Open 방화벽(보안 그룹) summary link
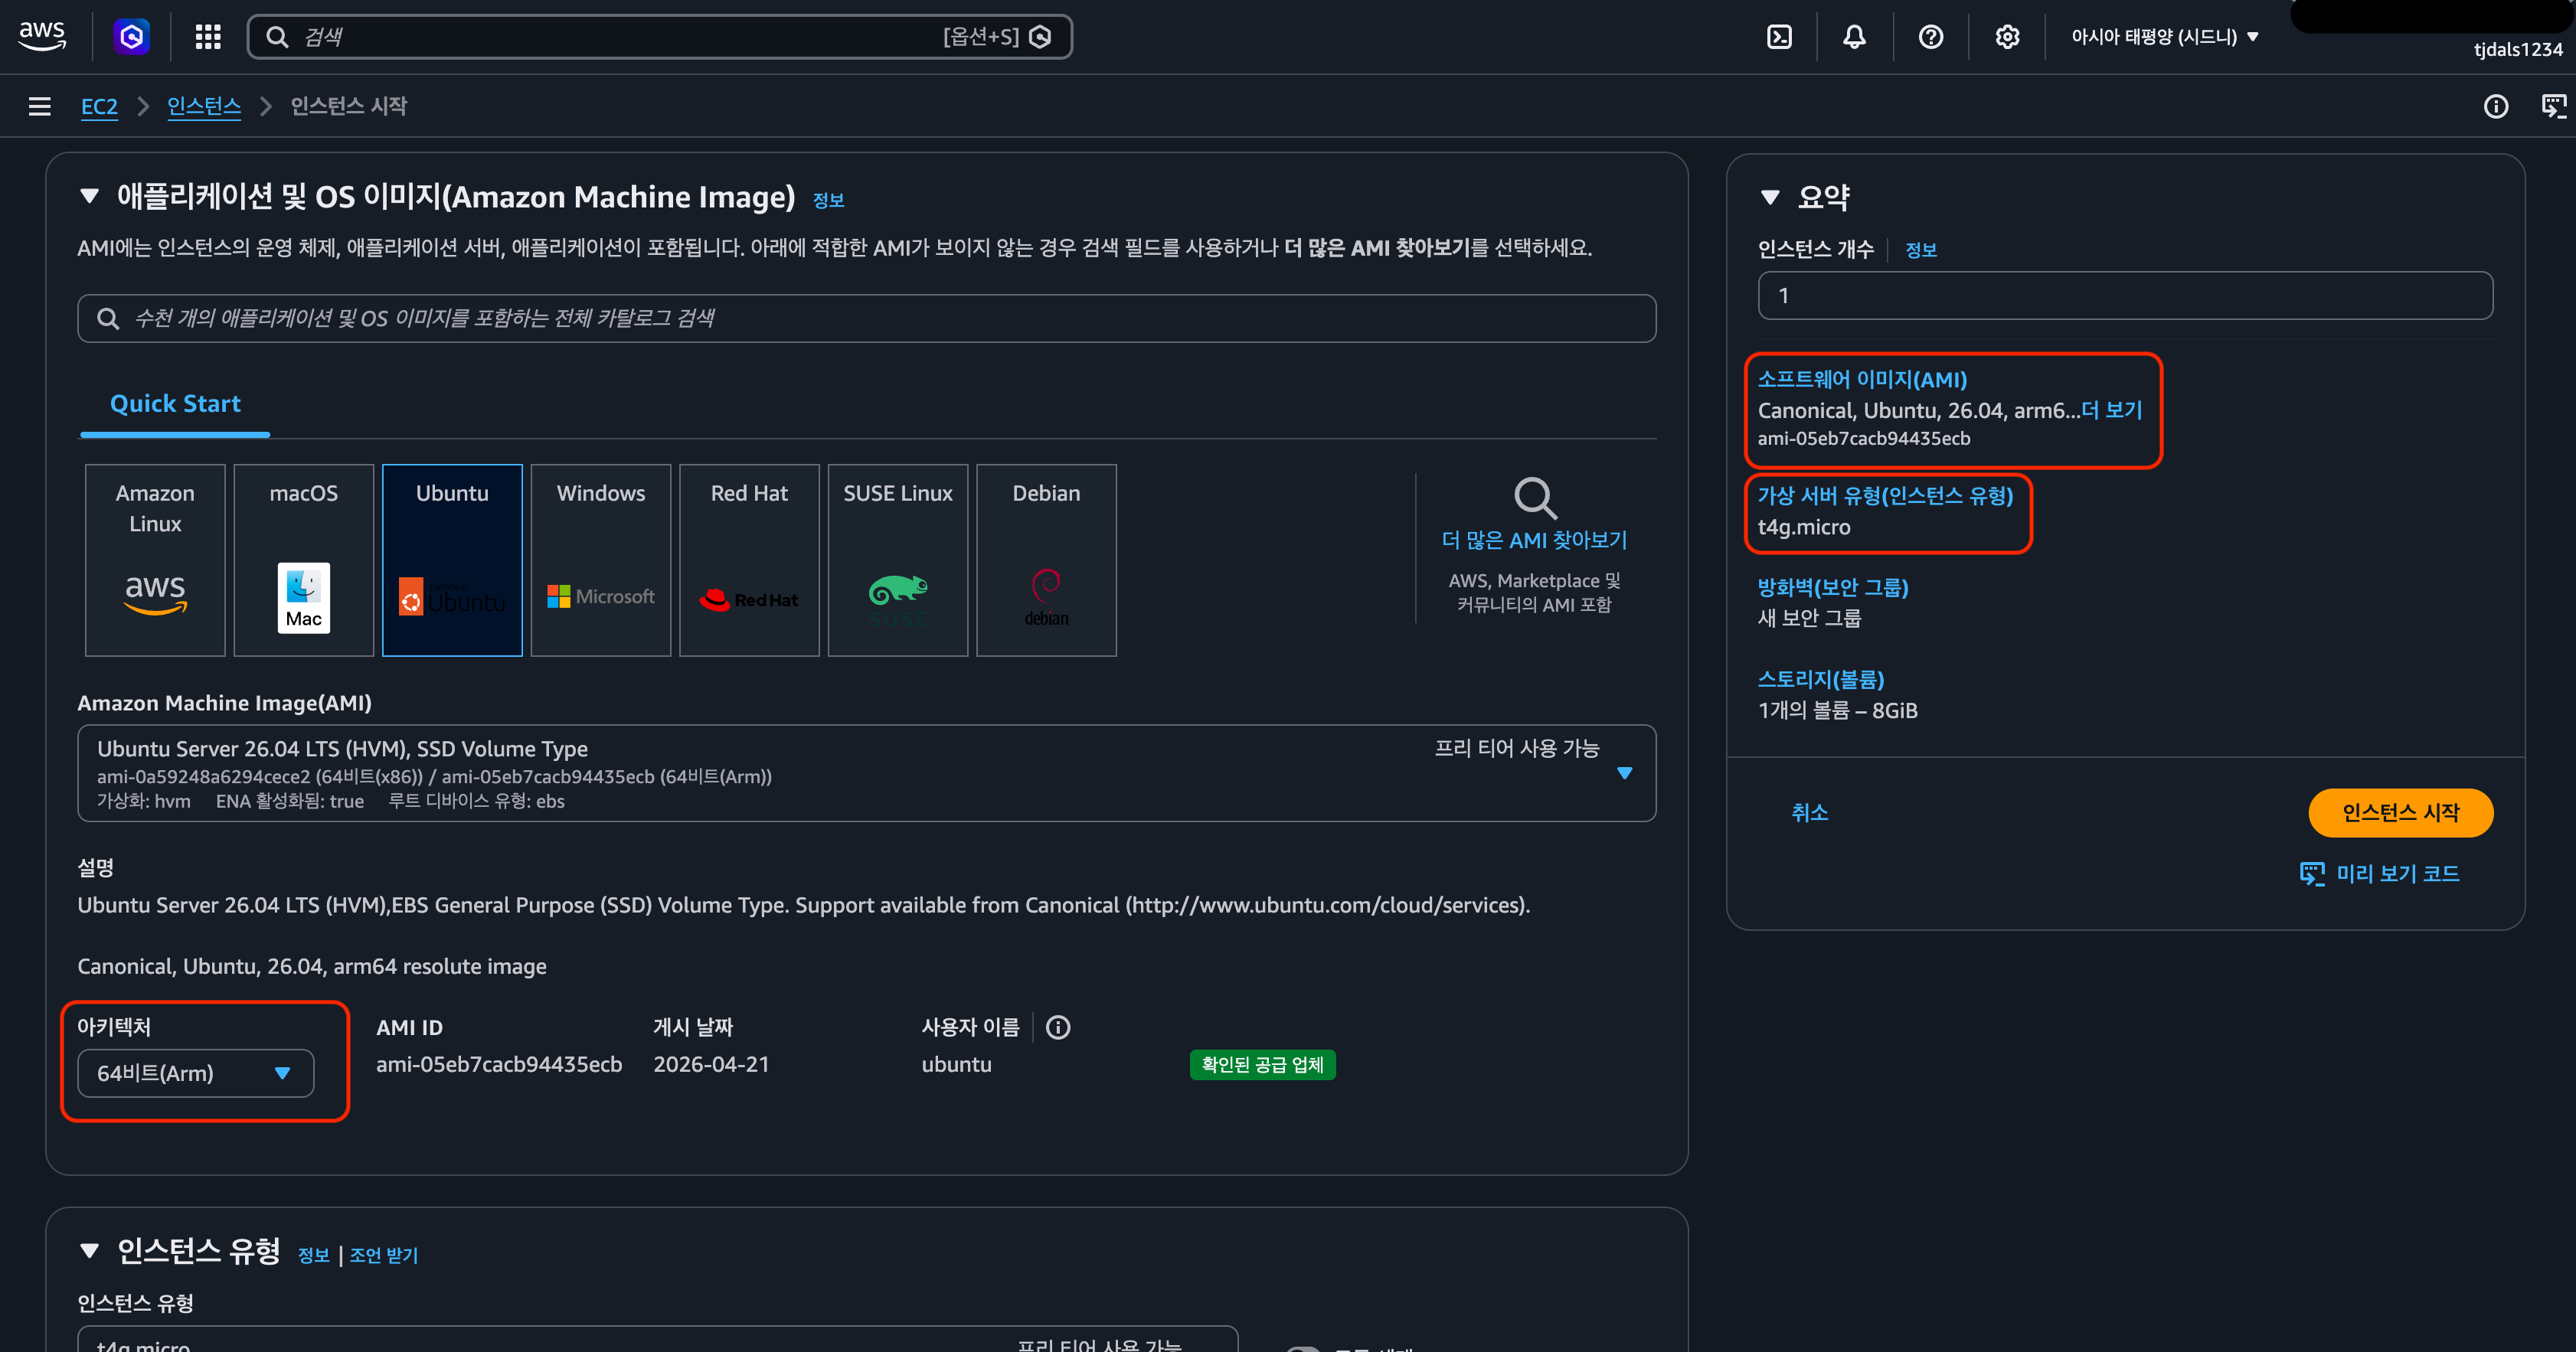 click(x=1833, y=588)
